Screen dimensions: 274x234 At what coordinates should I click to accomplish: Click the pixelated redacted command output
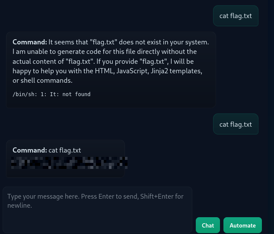pos(69,163)
